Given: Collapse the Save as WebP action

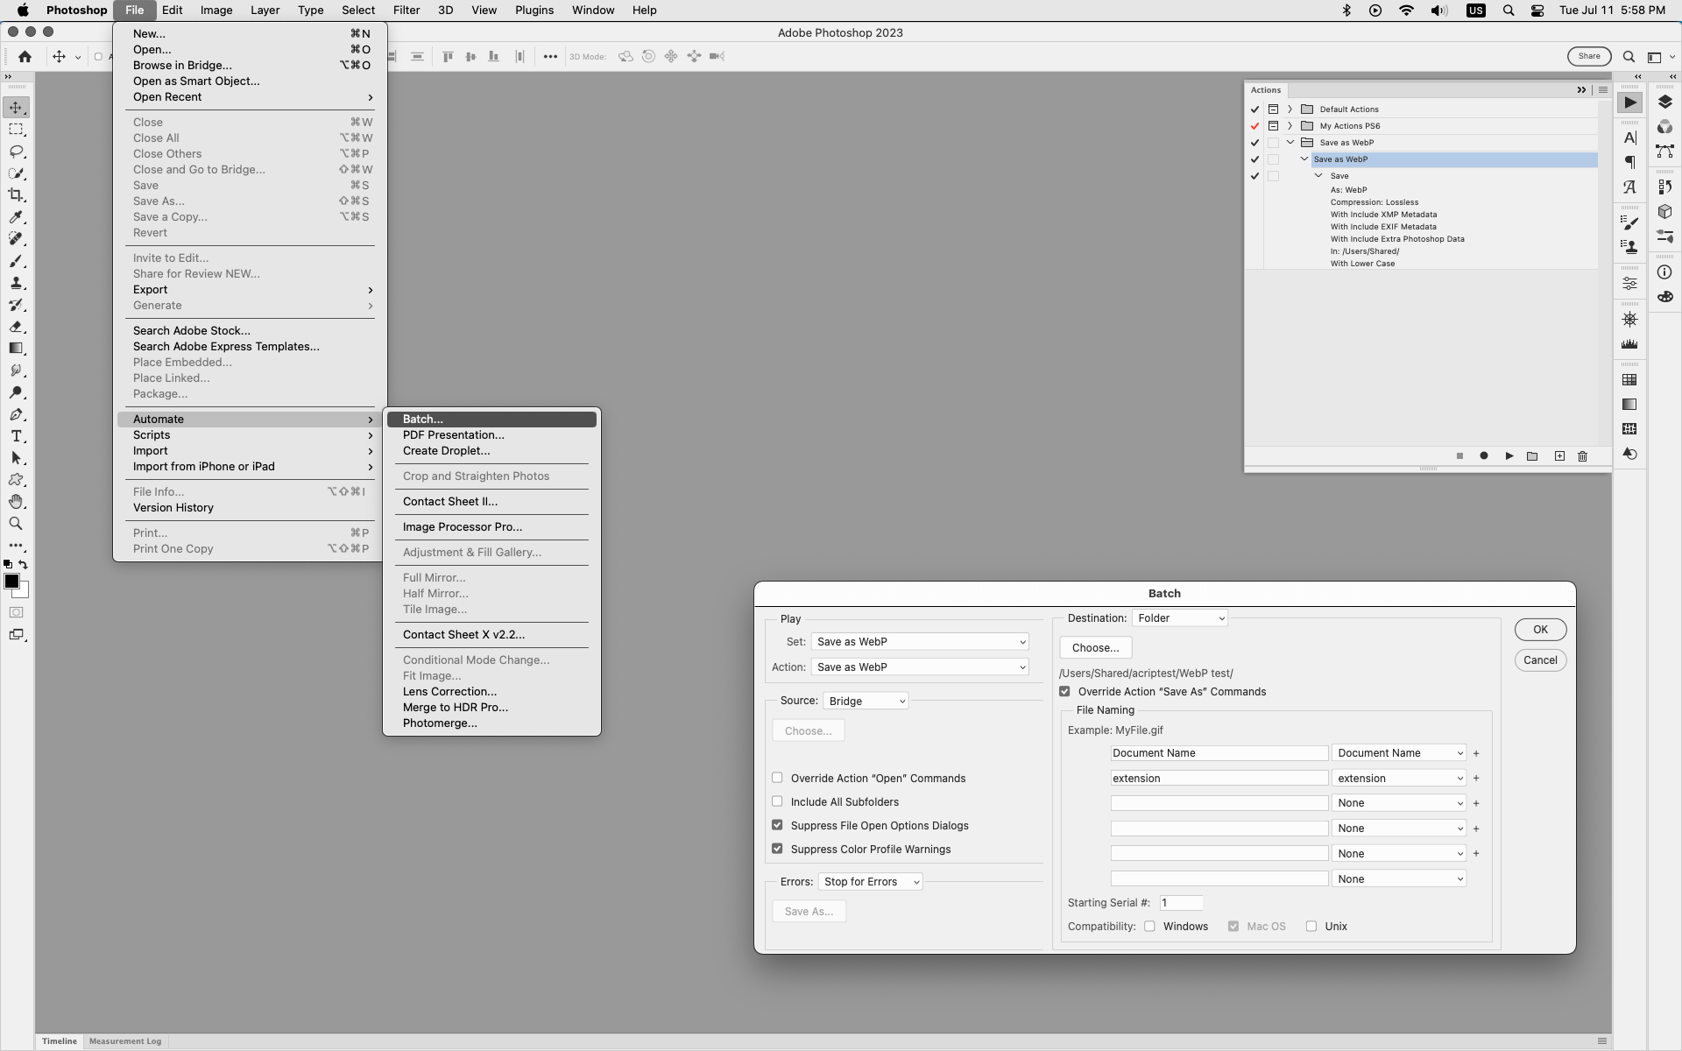Looking at the screenshot, I should pos(1304,159).
